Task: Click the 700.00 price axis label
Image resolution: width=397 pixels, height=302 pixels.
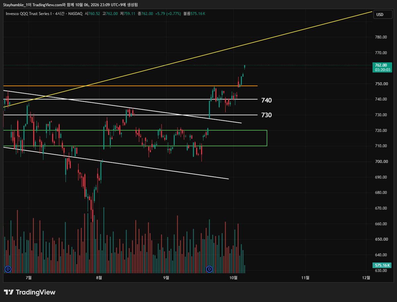Action: (381, 162)
